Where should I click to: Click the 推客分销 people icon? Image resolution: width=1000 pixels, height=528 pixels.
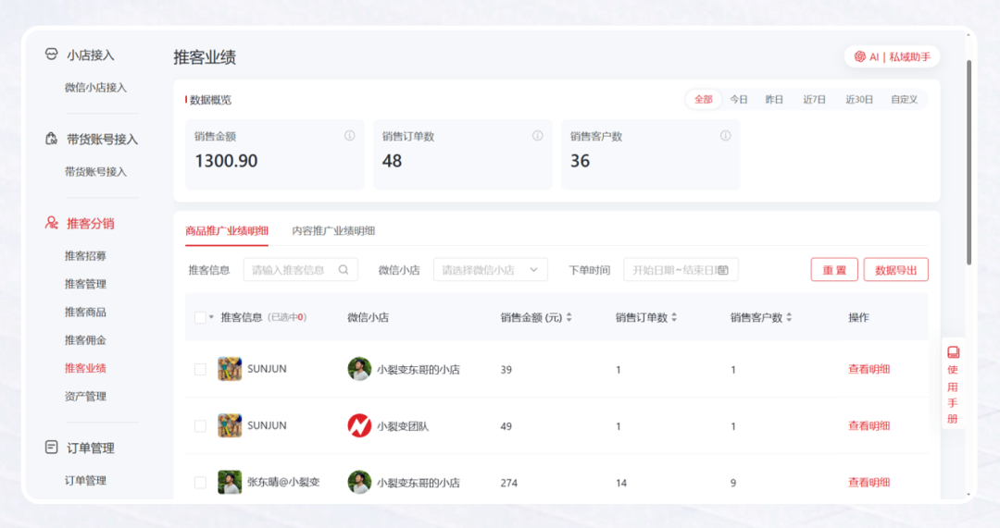(52, 223)
